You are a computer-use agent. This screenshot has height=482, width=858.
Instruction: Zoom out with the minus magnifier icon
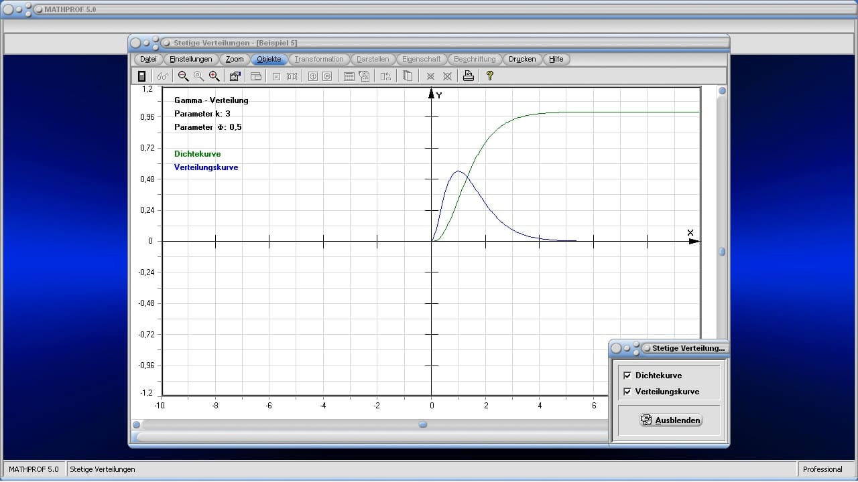(183, 76)
